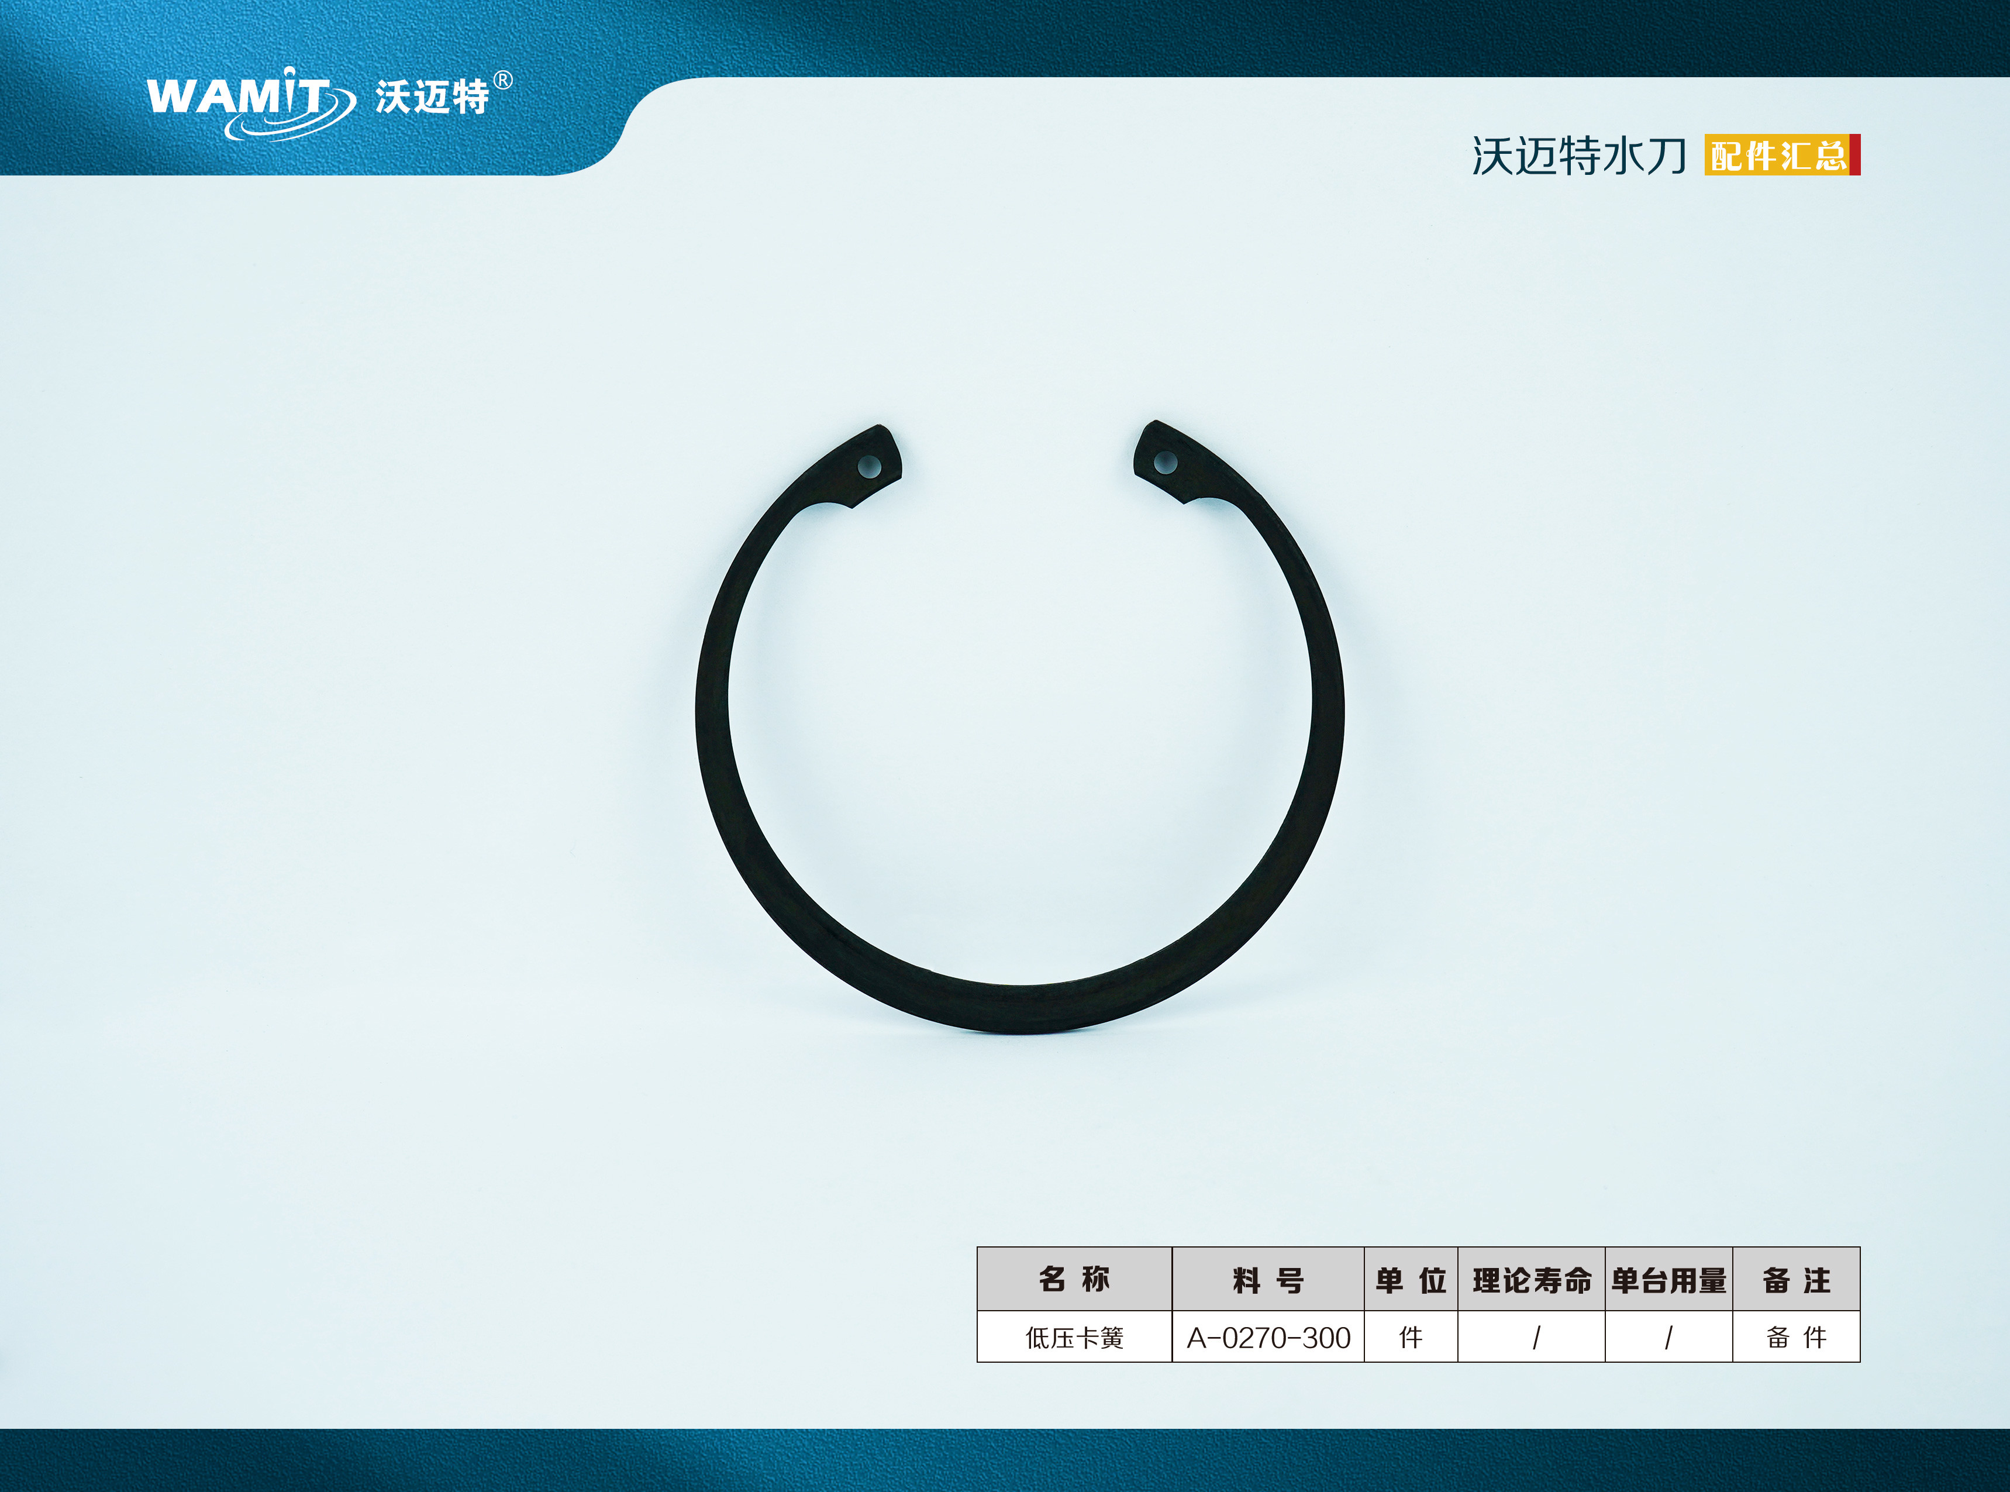Viewport: 2010px width, 1492px height.
Task: Click the yellow 配件汇总 label
Action: [1783, 156]
